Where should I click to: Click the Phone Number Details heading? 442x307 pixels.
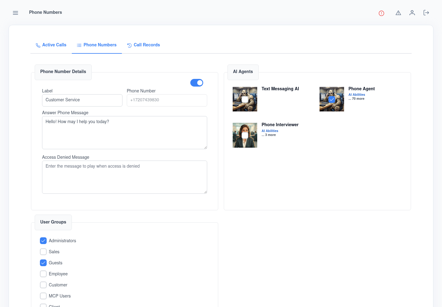point(63,72)
